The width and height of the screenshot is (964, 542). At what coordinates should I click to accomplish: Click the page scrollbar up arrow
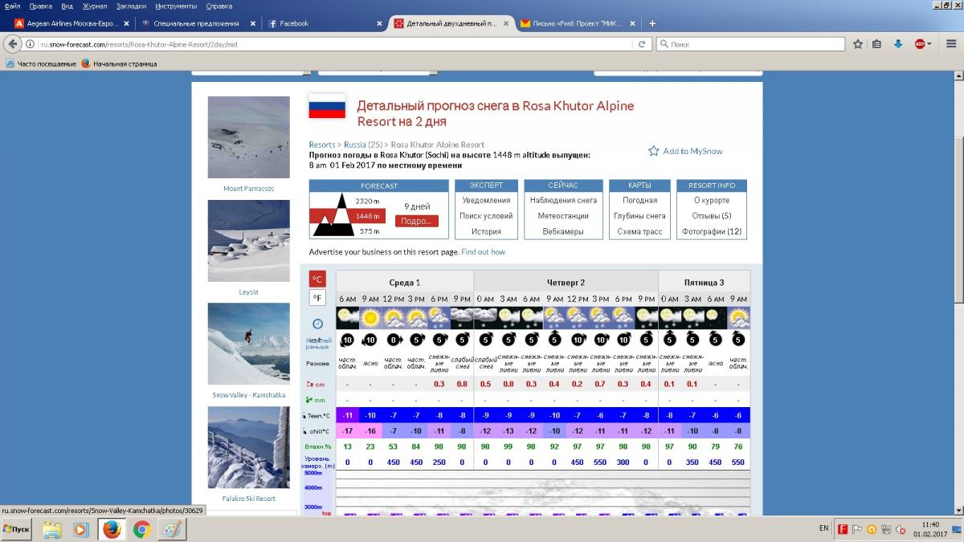point(958,76)
